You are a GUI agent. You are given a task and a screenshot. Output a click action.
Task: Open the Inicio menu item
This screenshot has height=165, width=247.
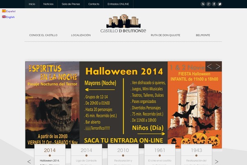coord(32,4)
